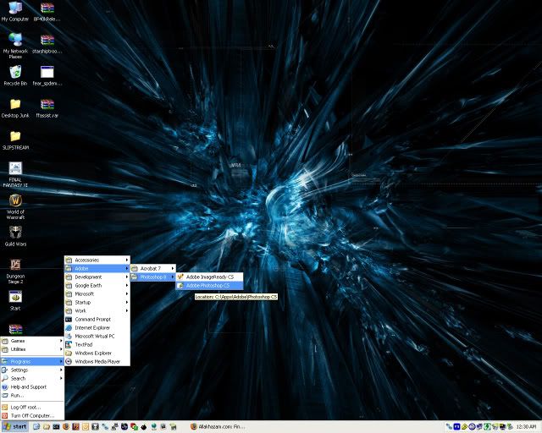Select the My Computer desktop icon
Viewport: 542px width, 433px height.
click(15, 8)
